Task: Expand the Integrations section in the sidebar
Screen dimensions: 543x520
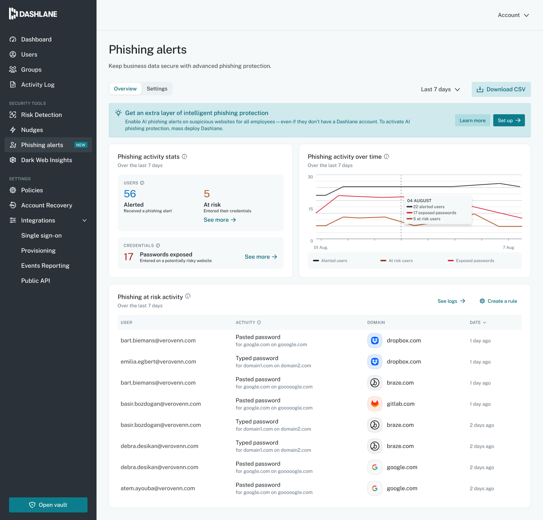Action: click(x=84, y=220)
